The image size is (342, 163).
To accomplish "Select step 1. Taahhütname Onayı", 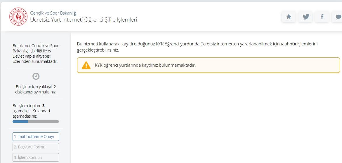I will 36,137.
